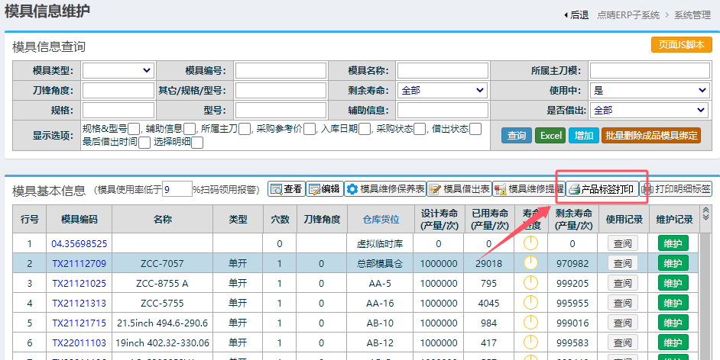Click the 模具维修提醒 warning button
The width and height of the screenshot is (720, 360).
(x=529, y=189)
